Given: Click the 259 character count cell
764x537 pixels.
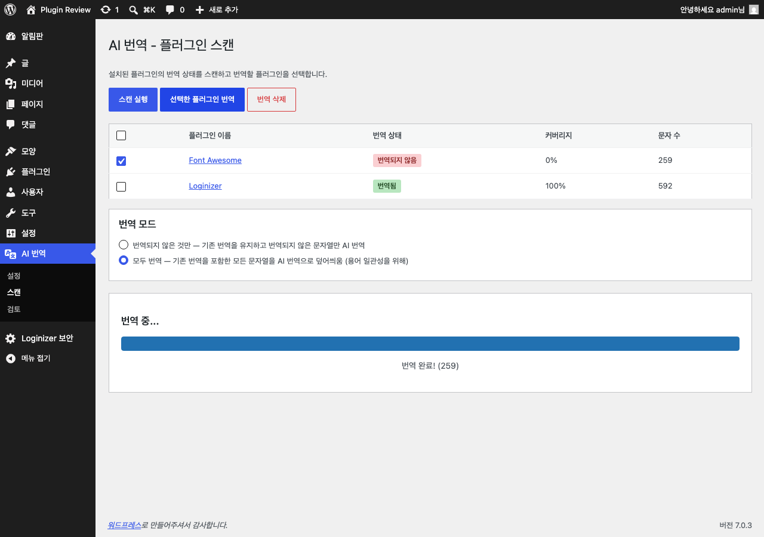Looking at the screenshot, I should coord(666,161).
